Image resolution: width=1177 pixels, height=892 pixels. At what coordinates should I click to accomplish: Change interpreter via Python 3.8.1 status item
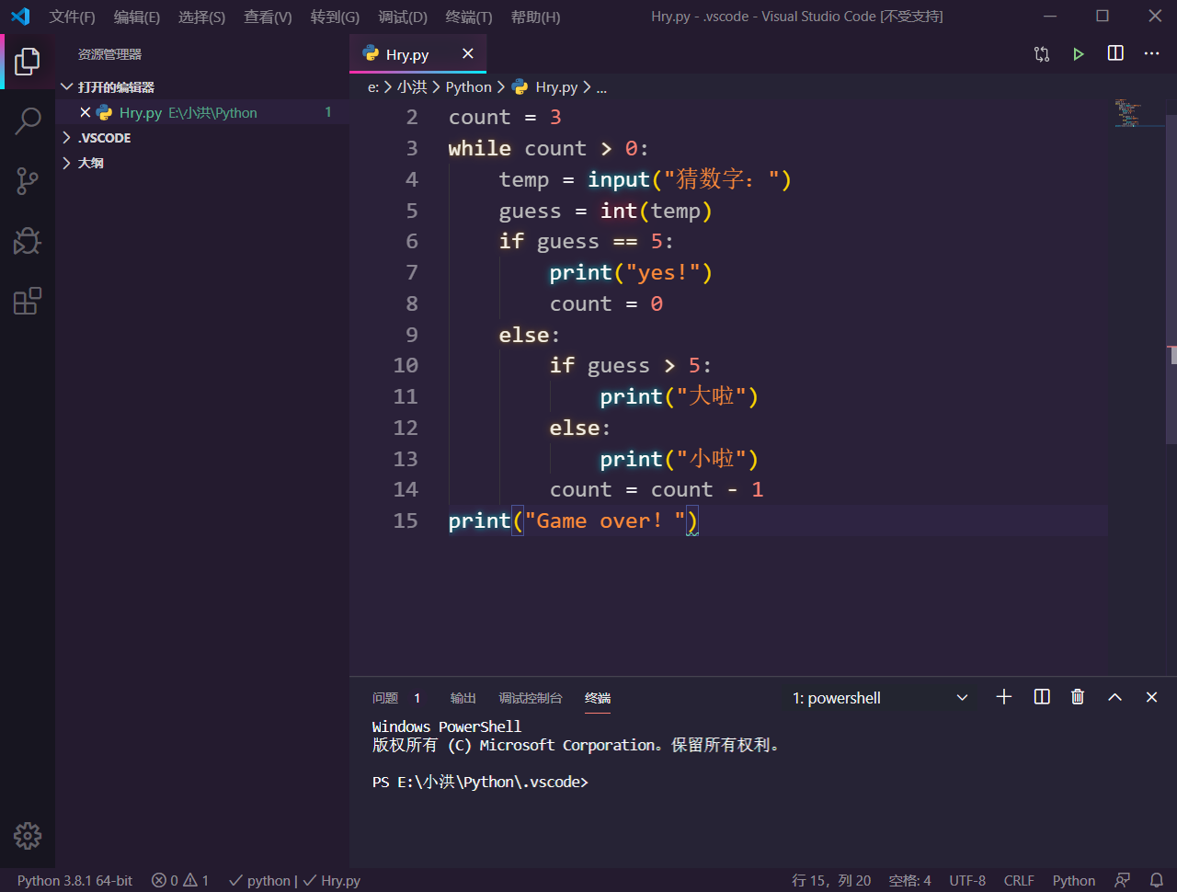coord(74,880)
